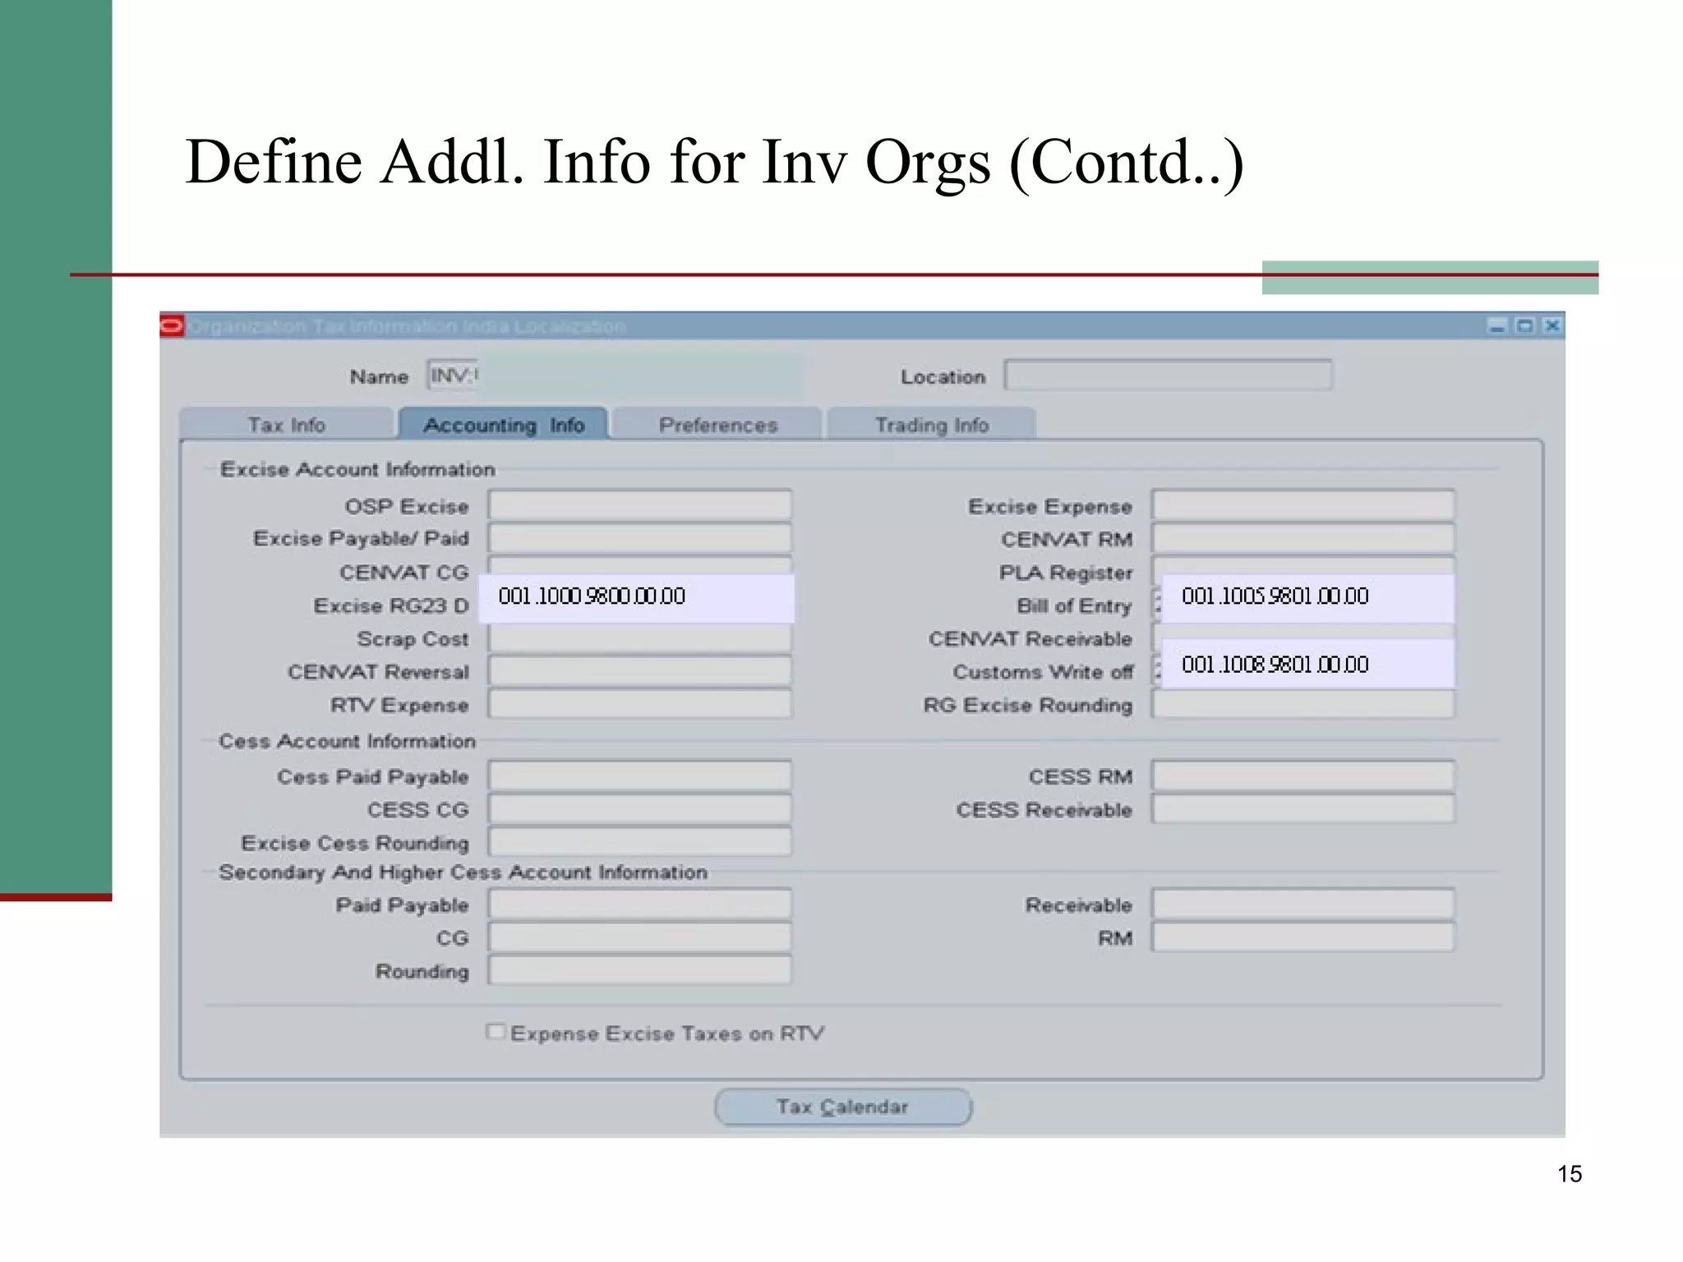Click the Tax Calendar button

point(843,1107)
